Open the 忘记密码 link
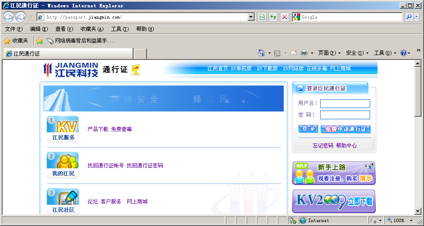424x226 pixels. click(x=323, y=146)
